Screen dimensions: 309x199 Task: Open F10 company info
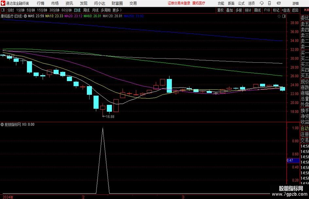pyautogui.click(x=267, y=10)
